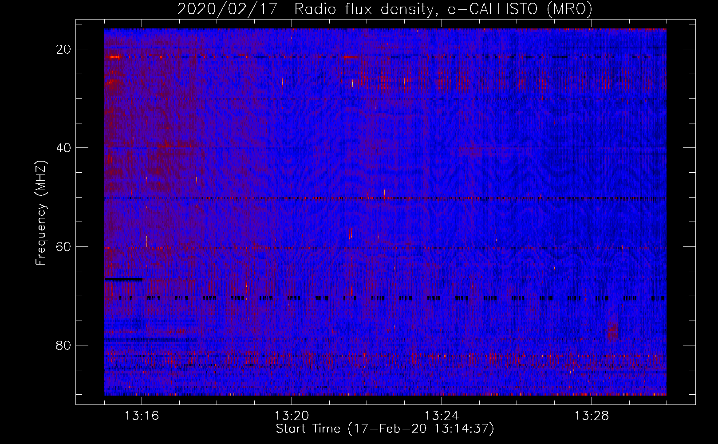Click the "Frequency (MHZ)" axis label
Screen dimensions: 718x444
pos(41,213)
